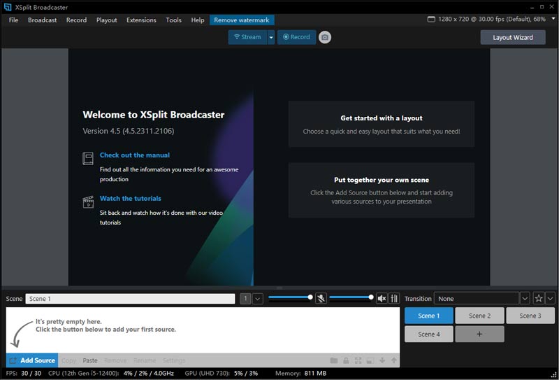This screenshot has width=559, height=380.
Task: Open the Watch the tutorials link
Action: [130, 198]
